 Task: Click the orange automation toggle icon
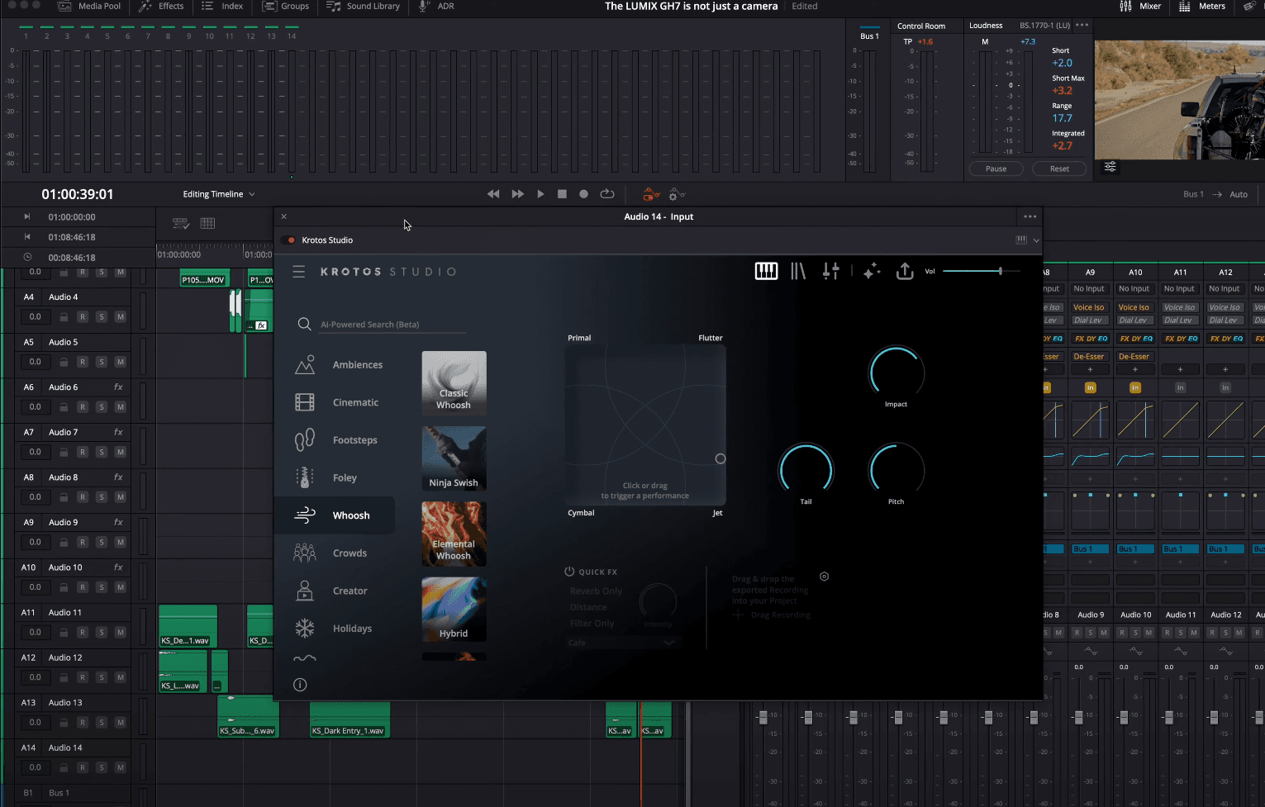click(651, 194)
